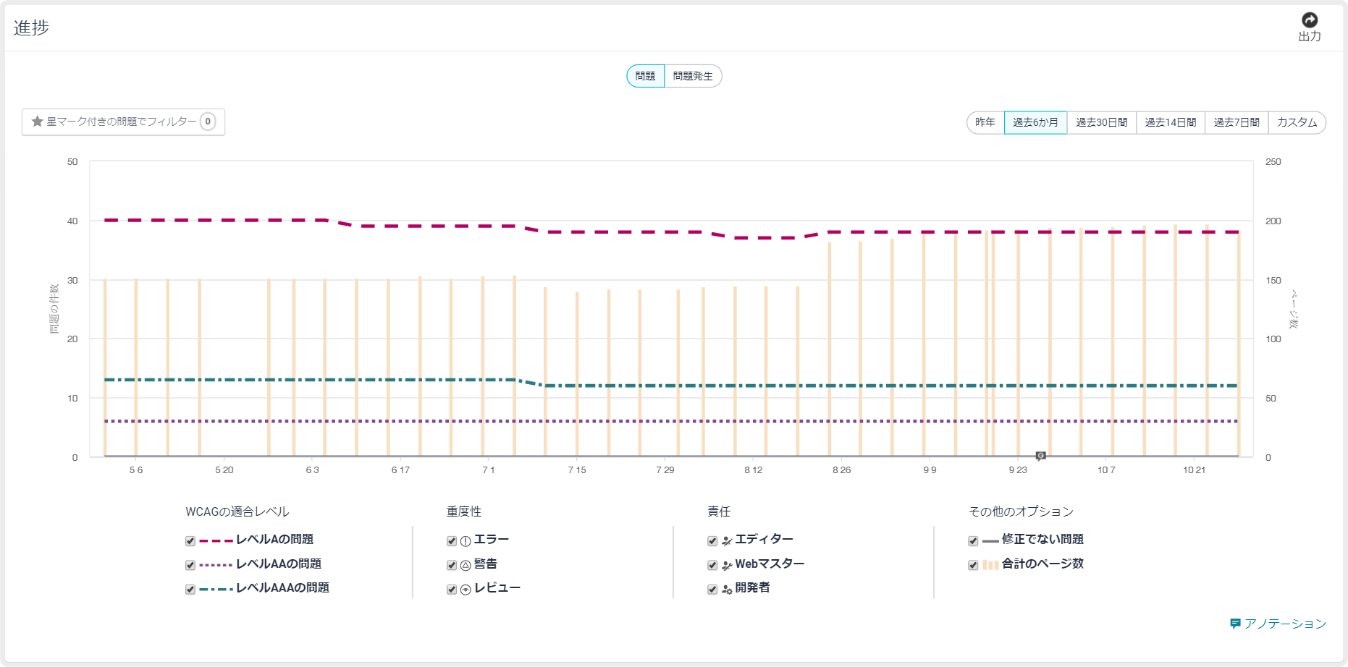Choose the カスタム date range option
Viewport: 1348px width, 667px height.
[x=1297, y=122]
